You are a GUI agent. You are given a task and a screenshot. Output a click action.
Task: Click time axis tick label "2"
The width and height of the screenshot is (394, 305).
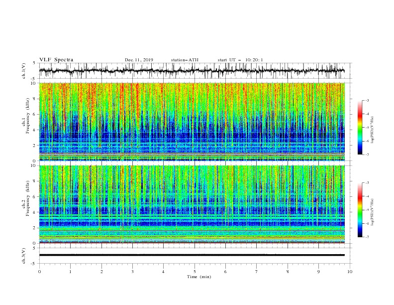click(101, 272)
